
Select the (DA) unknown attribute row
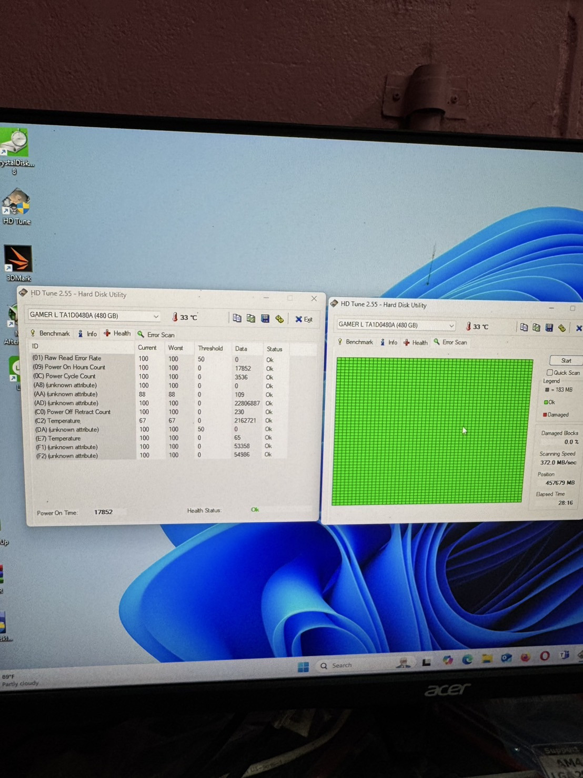(x=159, y=429)
